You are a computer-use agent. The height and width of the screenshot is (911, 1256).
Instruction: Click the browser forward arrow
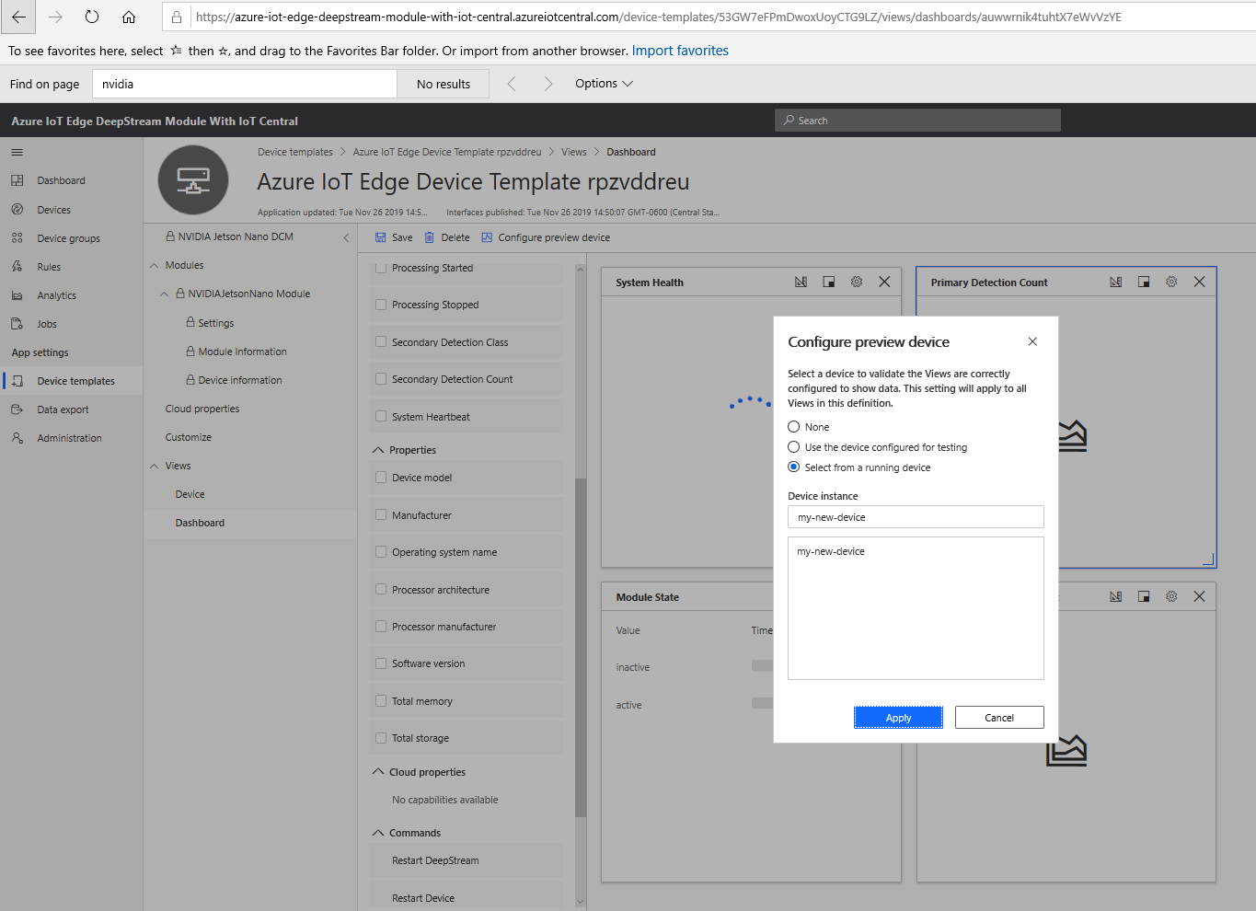click(55, 17)
